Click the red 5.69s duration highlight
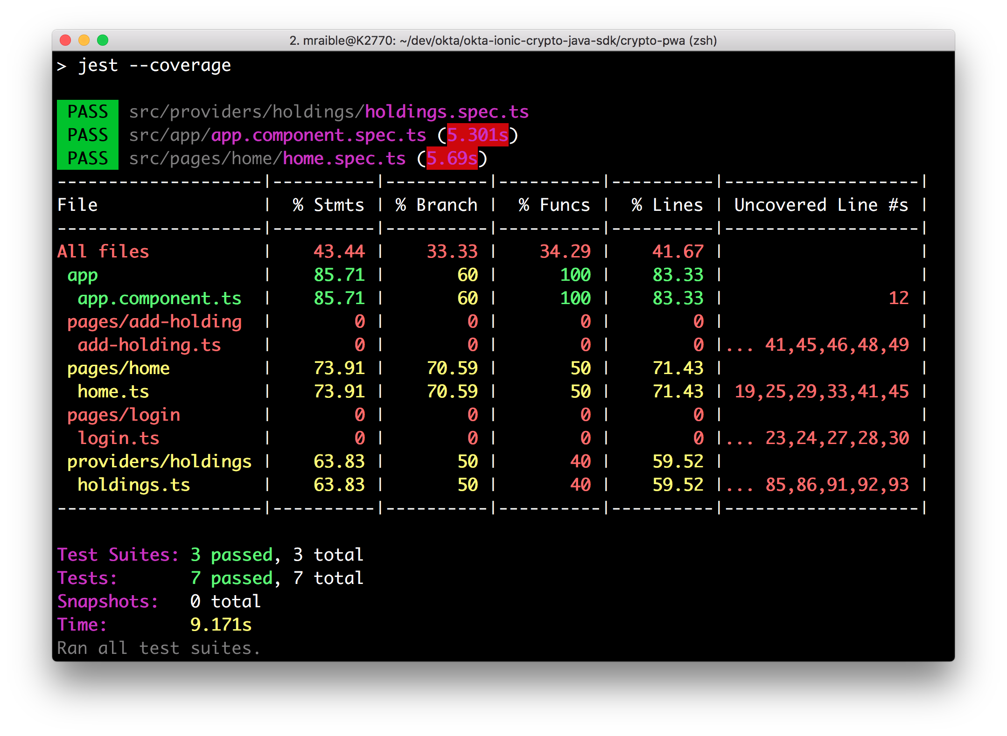 pos(451,159)
